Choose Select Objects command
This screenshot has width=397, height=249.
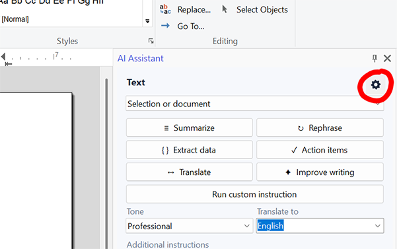click(262, 10)
